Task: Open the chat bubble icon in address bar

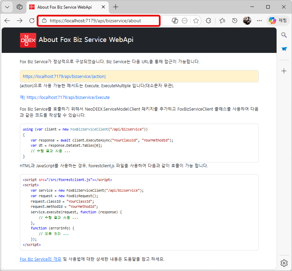Action: tap(185, 21)
